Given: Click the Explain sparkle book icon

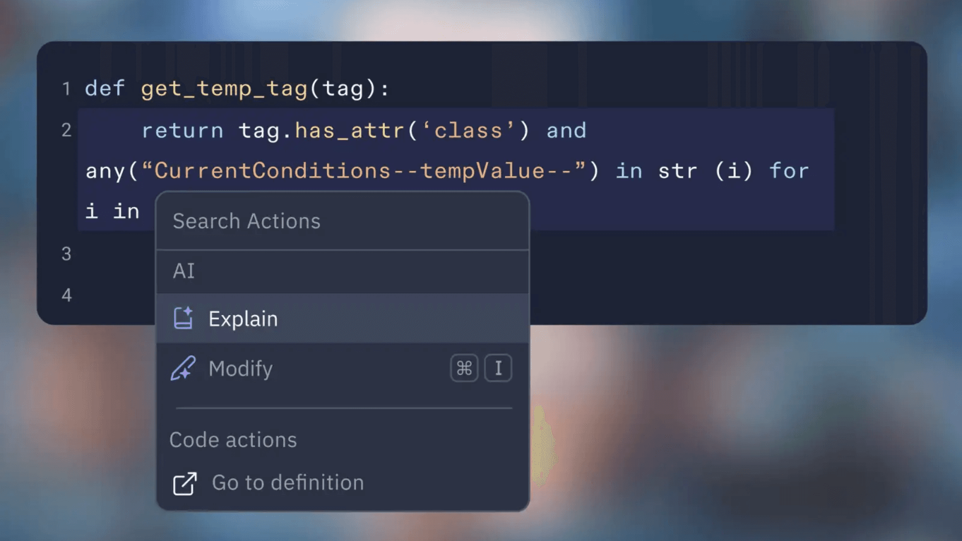Looking at the screenshot, I should pyautogui.click(x=183, y=318).
